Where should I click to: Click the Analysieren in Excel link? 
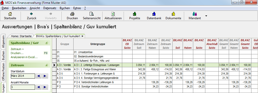pos(24,57)
